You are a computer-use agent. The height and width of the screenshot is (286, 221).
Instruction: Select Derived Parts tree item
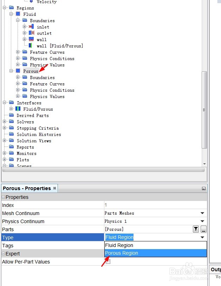click(x=33, y=116)
